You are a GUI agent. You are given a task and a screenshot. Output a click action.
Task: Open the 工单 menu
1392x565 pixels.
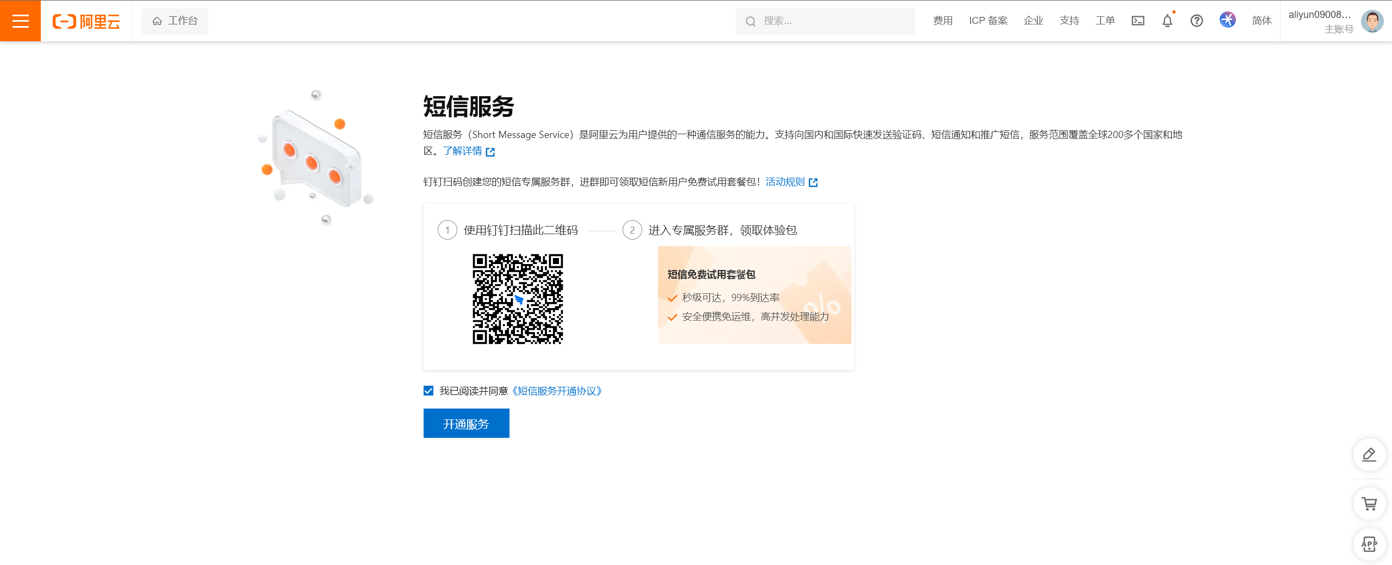point(1105,21)
